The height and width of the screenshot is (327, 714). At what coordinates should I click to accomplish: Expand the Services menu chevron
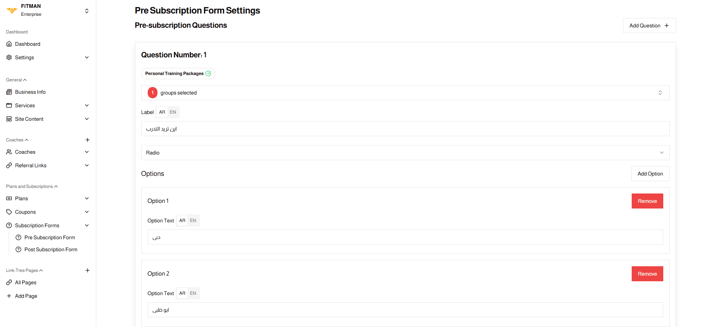click(87, 105)
